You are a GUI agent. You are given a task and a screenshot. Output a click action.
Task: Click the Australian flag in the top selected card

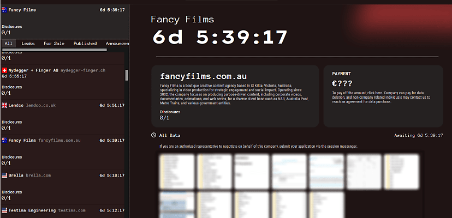[x=4, y=10]
